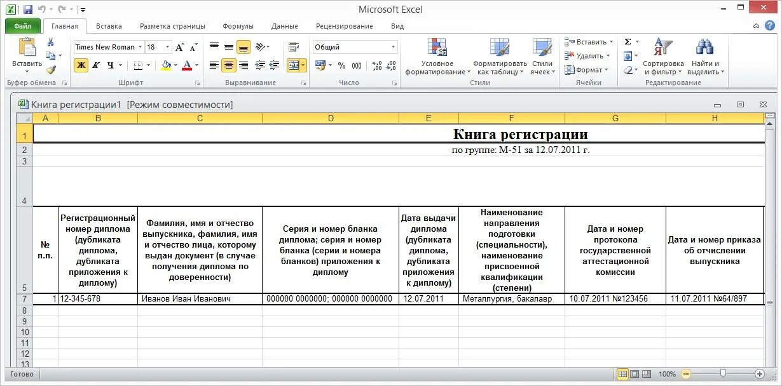This screenshot has height=386, width=782.
Task: Apply percent style with the % icon
Action: [x=341, y=65]
